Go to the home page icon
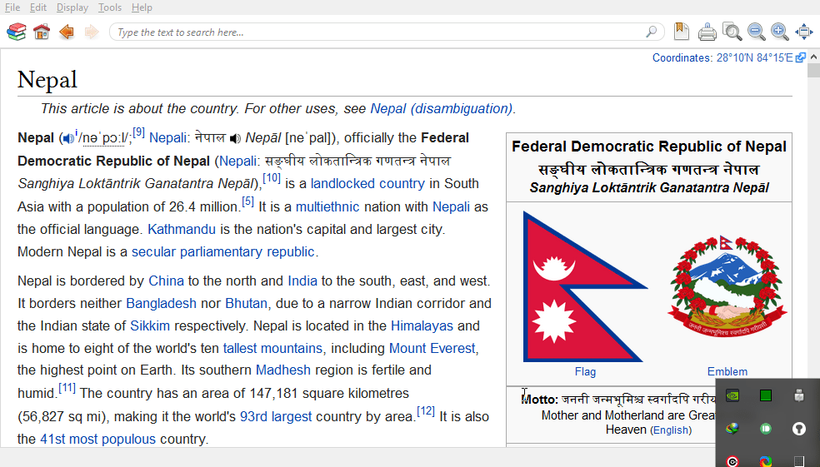Image resolution: width=820 pixels, height=467 pixels. (42, 32)
